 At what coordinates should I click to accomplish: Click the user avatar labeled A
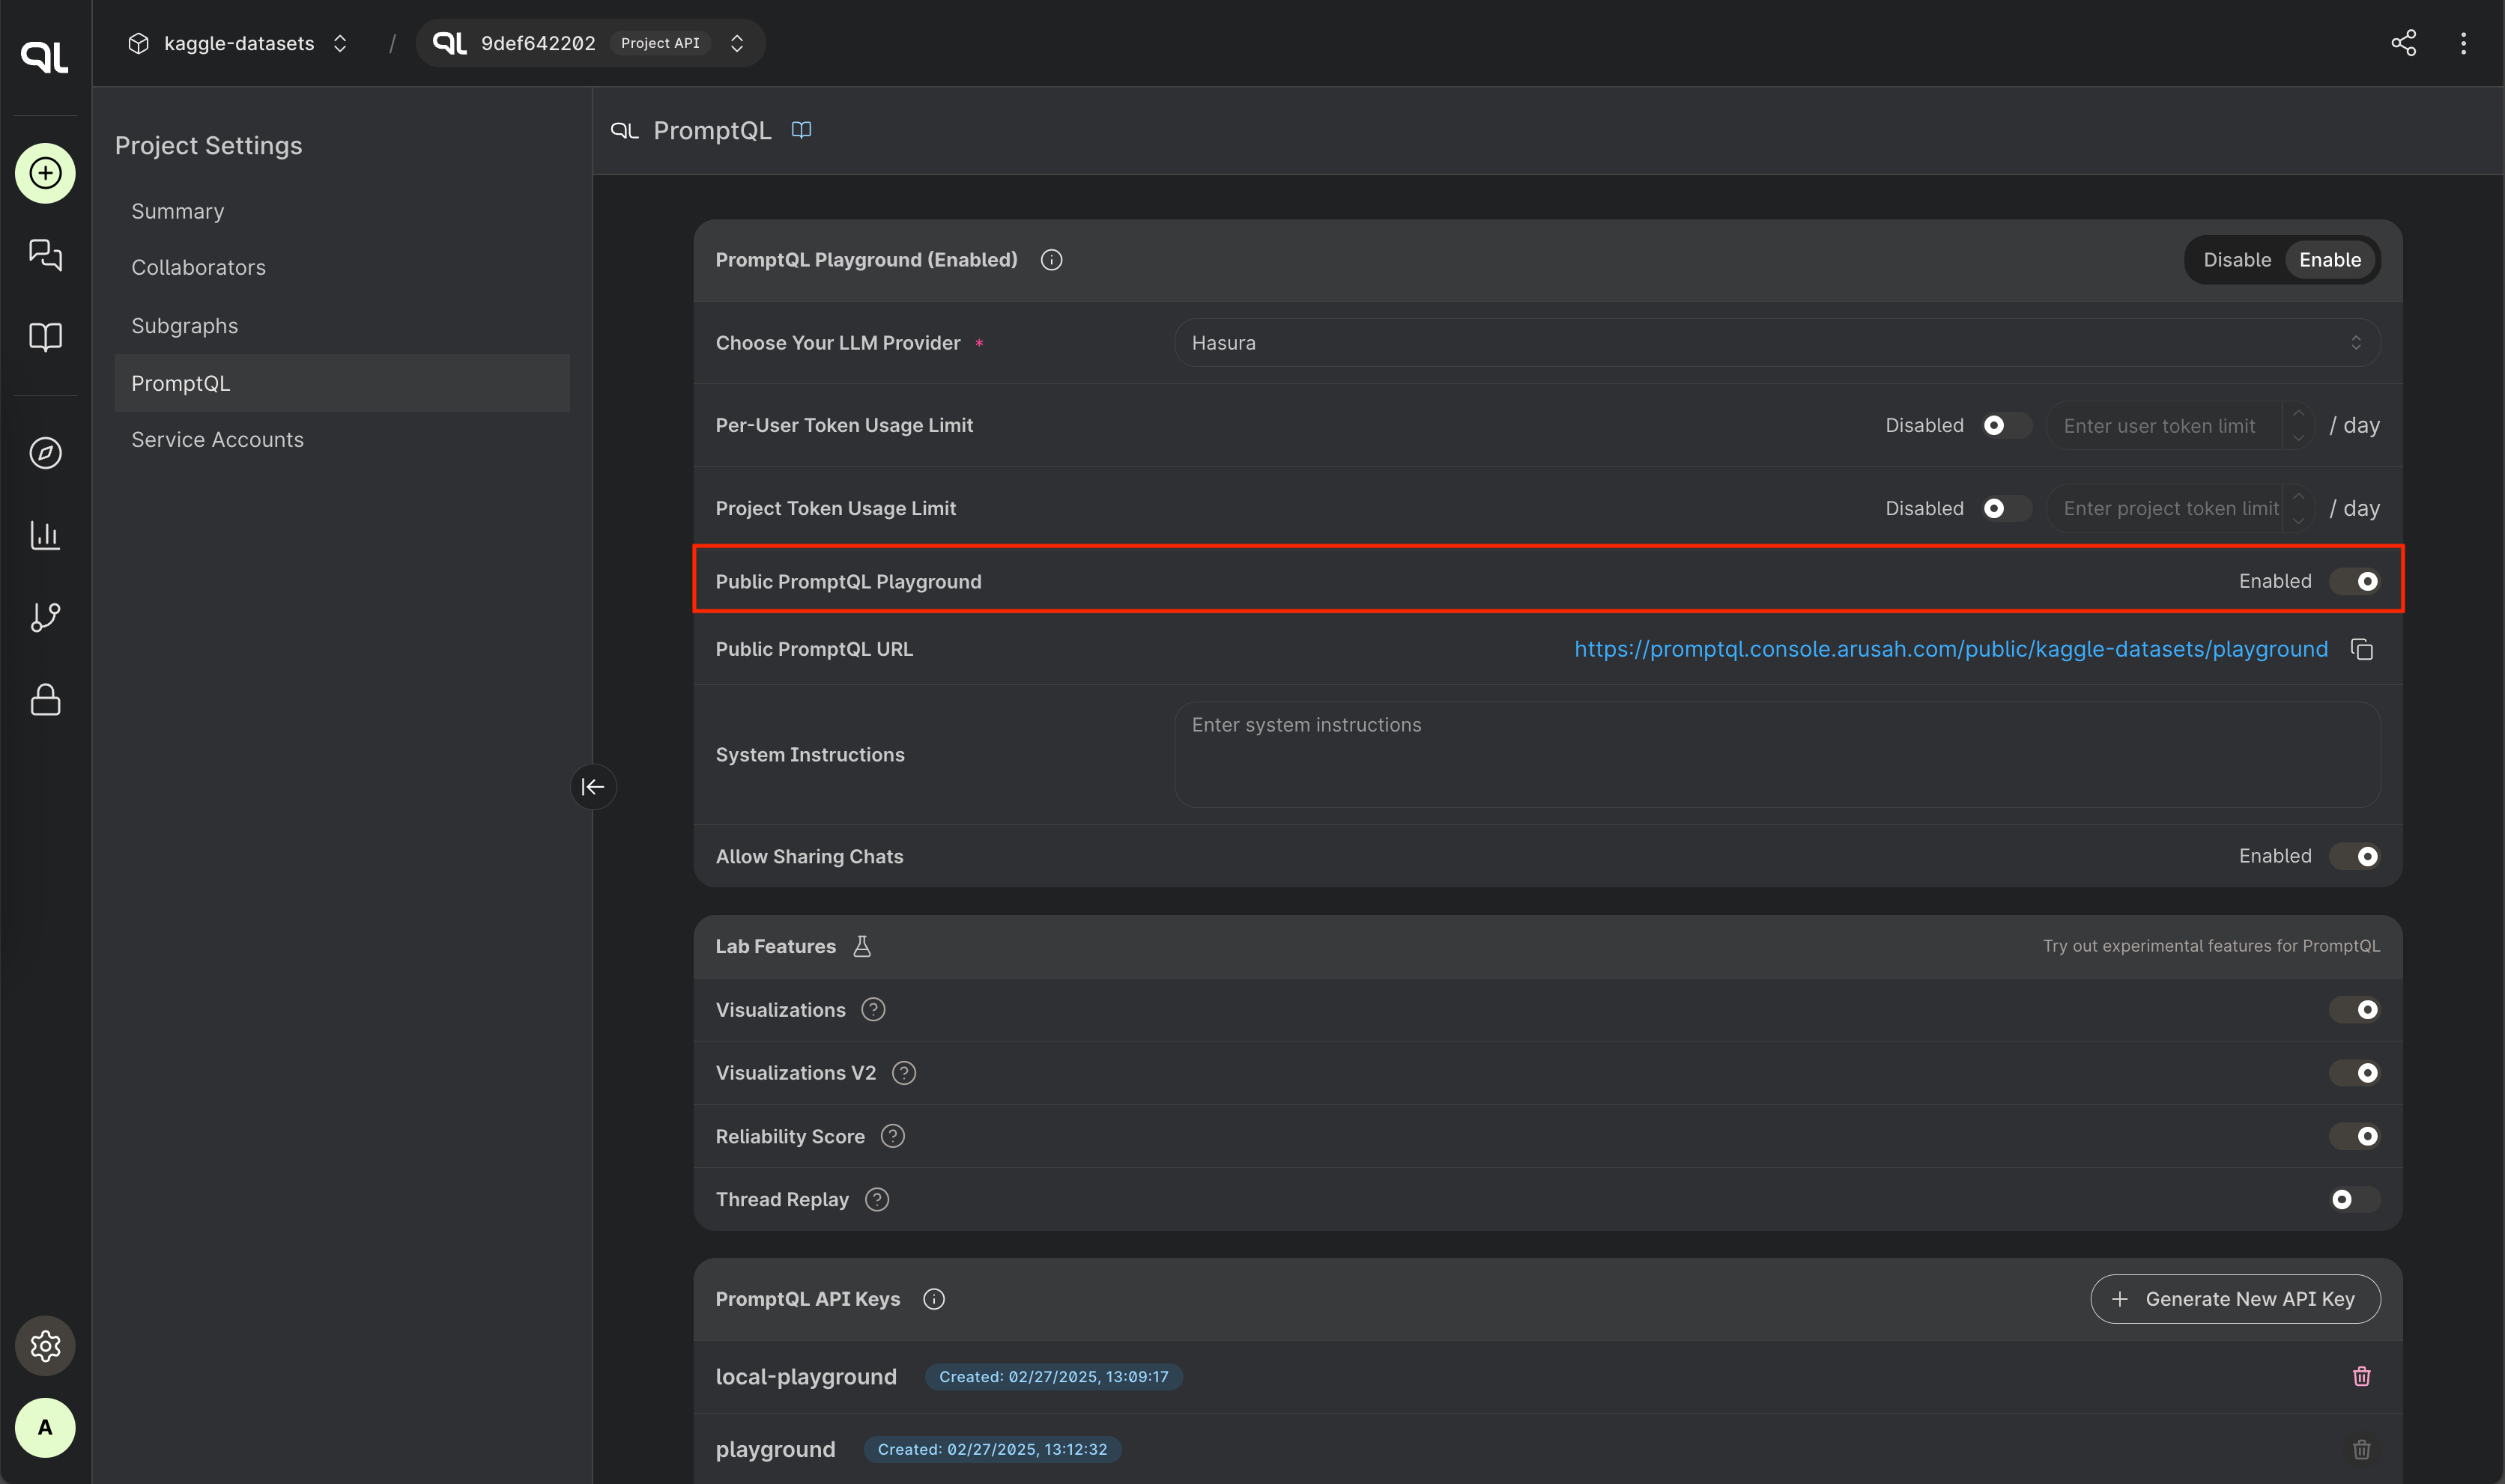click(x=45, y=1427)
